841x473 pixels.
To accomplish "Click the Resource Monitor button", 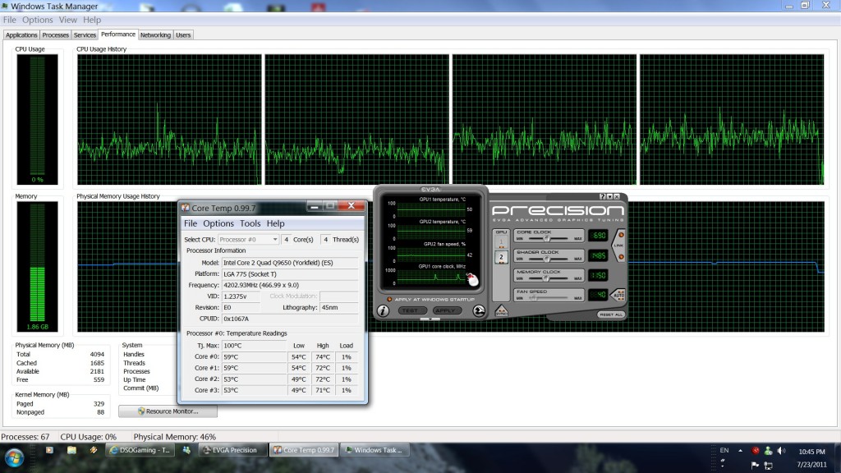I will click(x=168, y=411).
